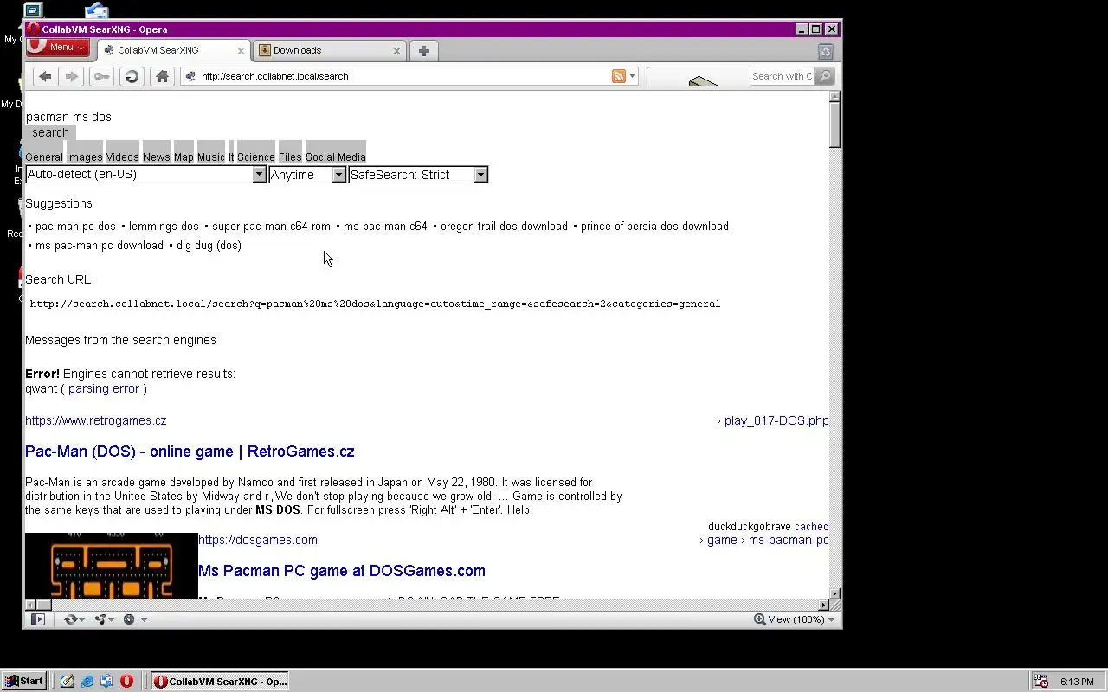
Task: Click the 'Search with' toolbar field
Action: point(782,76)
